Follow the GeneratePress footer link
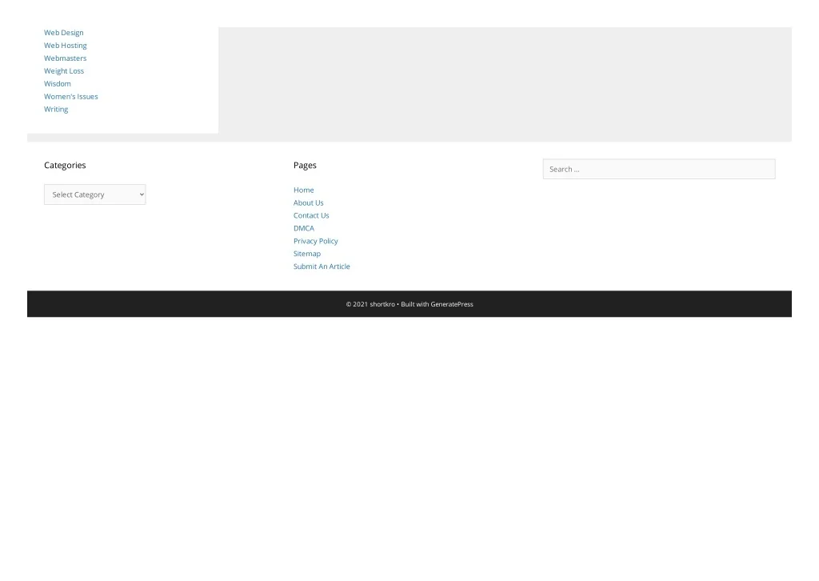Viewport: 819px width, 581px height. [x=451, y=304]
